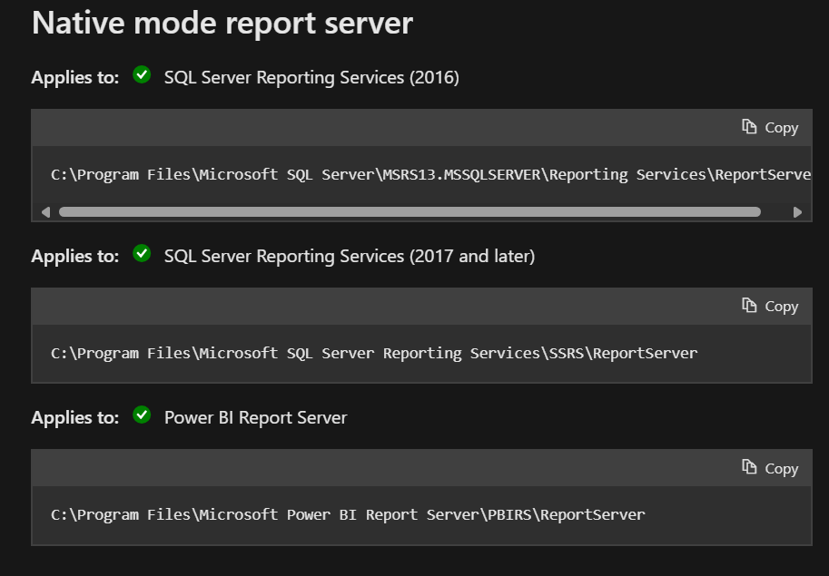Viewport: 829px width, 576px height.
Task: Copy the SSRS 2017 and later path
Action: coord(770,306)
